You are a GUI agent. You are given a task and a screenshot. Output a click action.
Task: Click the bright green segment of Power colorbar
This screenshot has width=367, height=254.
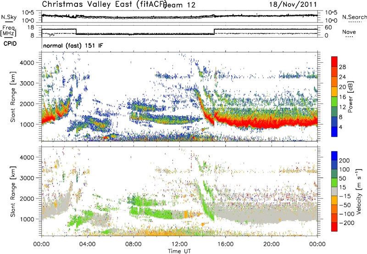point(334,102)
